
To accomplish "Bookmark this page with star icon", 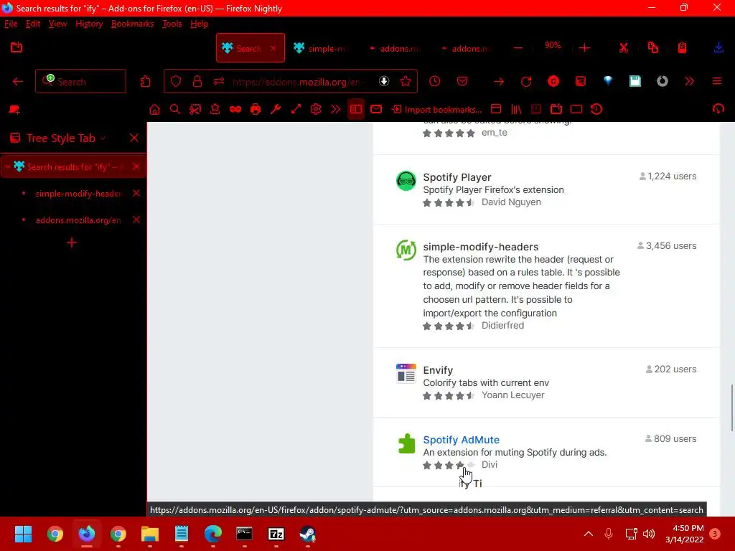I will (x=406, y=82).
